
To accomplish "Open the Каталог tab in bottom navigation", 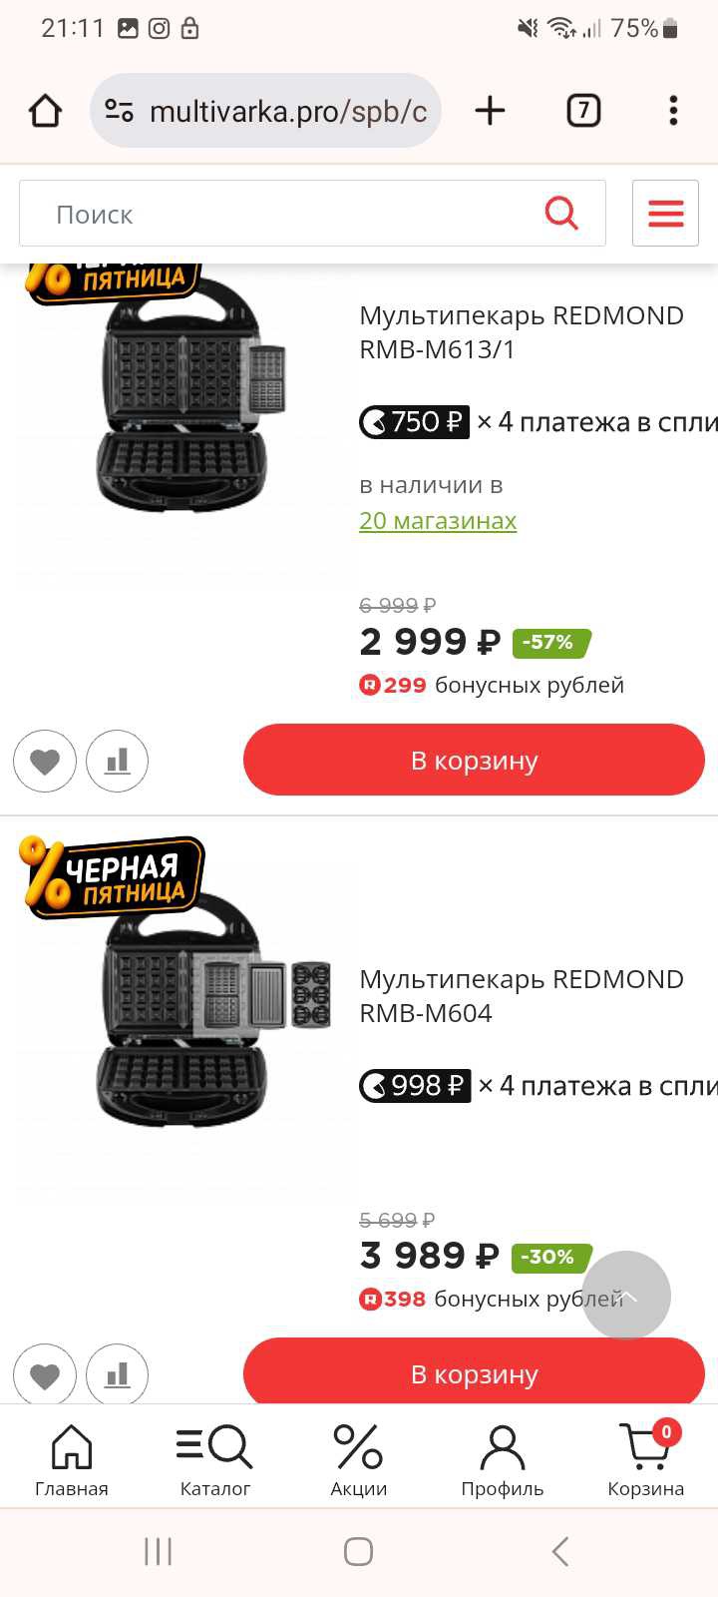I will click(214, 1460).
